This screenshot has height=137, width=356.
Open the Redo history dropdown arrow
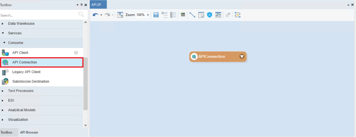tap(112, 15)
